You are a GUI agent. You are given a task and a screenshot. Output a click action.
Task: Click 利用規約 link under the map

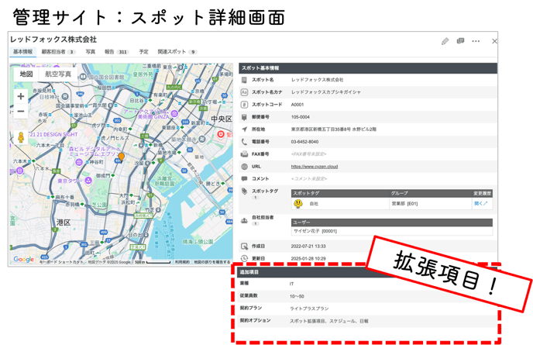pyautogui.click(x=182, y=262)
